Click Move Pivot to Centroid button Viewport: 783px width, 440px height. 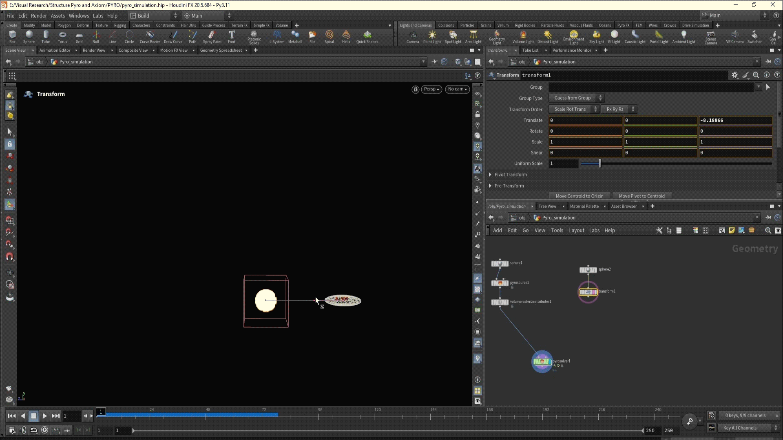point(641,196)
